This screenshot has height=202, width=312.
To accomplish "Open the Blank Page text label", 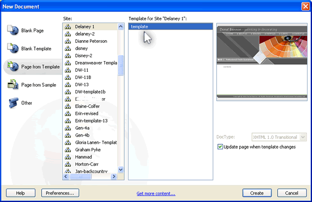I will [x=33, y=31].
